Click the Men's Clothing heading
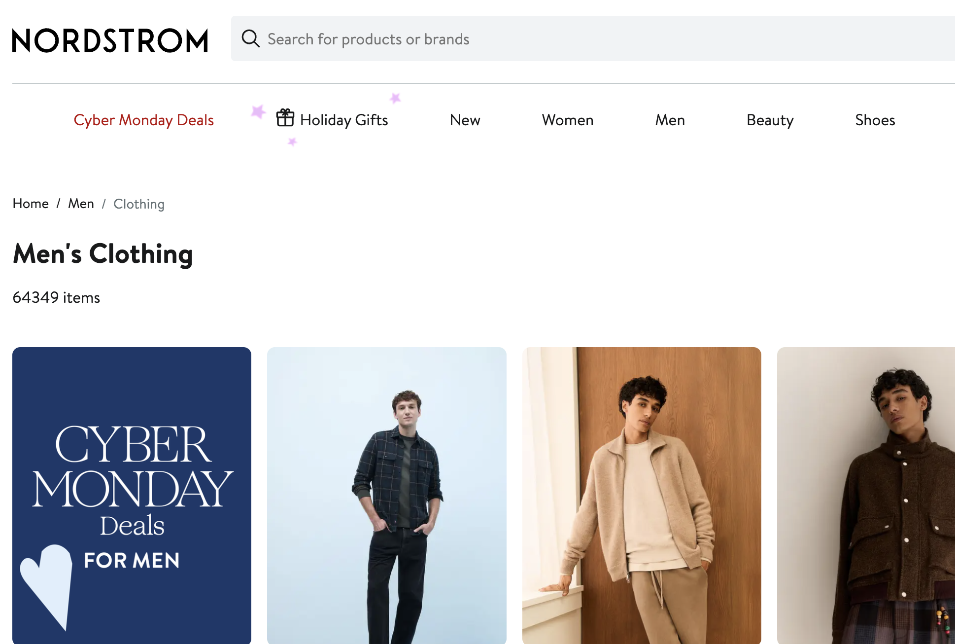Viewport: 955px width, 644px height. tap(102, 253)
